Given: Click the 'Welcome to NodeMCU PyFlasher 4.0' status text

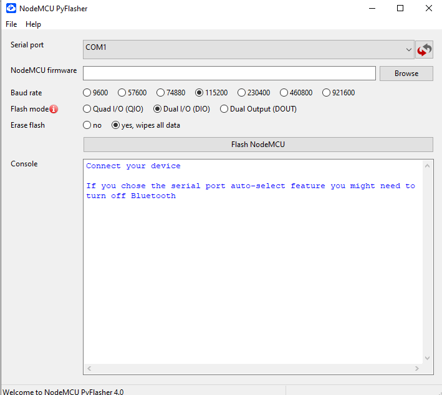Looking at the screenshot, I should [63, 392].
